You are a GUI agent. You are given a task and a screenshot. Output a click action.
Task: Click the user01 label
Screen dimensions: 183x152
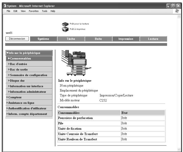pos(9,33)
